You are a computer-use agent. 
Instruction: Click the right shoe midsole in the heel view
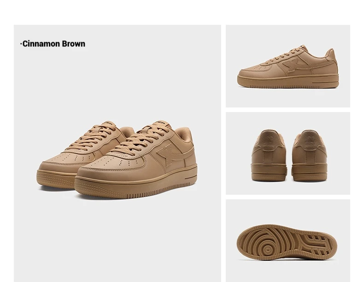click(309, 172)
